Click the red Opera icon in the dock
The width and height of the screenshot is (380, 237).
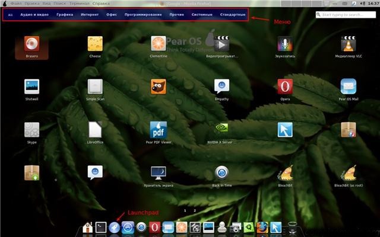pos(154,228)
